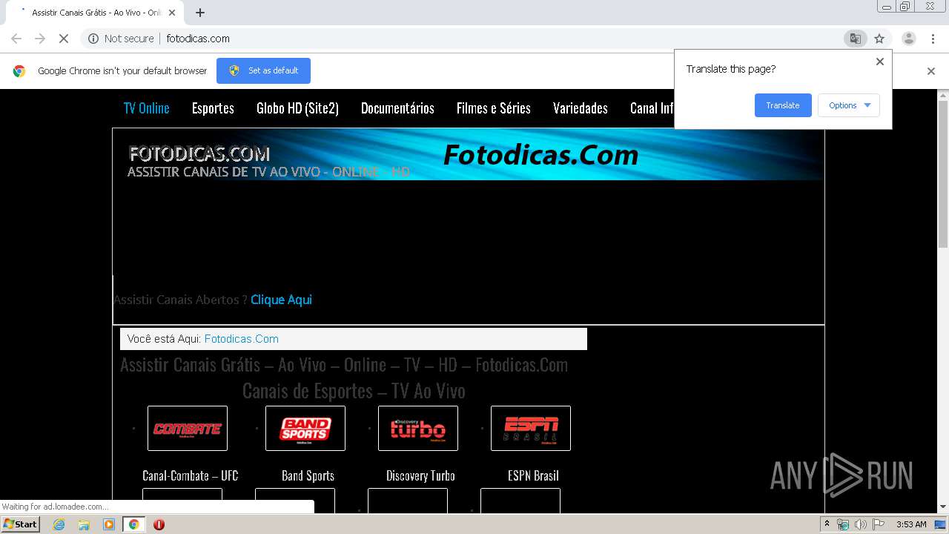Viewport: 949px width, 534px height.
Task: Open Windows Media Player from taskbar
Action: [109, 524]
